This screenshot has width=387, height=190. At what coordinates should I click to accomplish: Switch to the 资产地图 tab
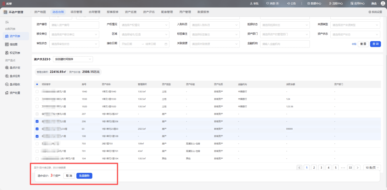coord(40,12)
